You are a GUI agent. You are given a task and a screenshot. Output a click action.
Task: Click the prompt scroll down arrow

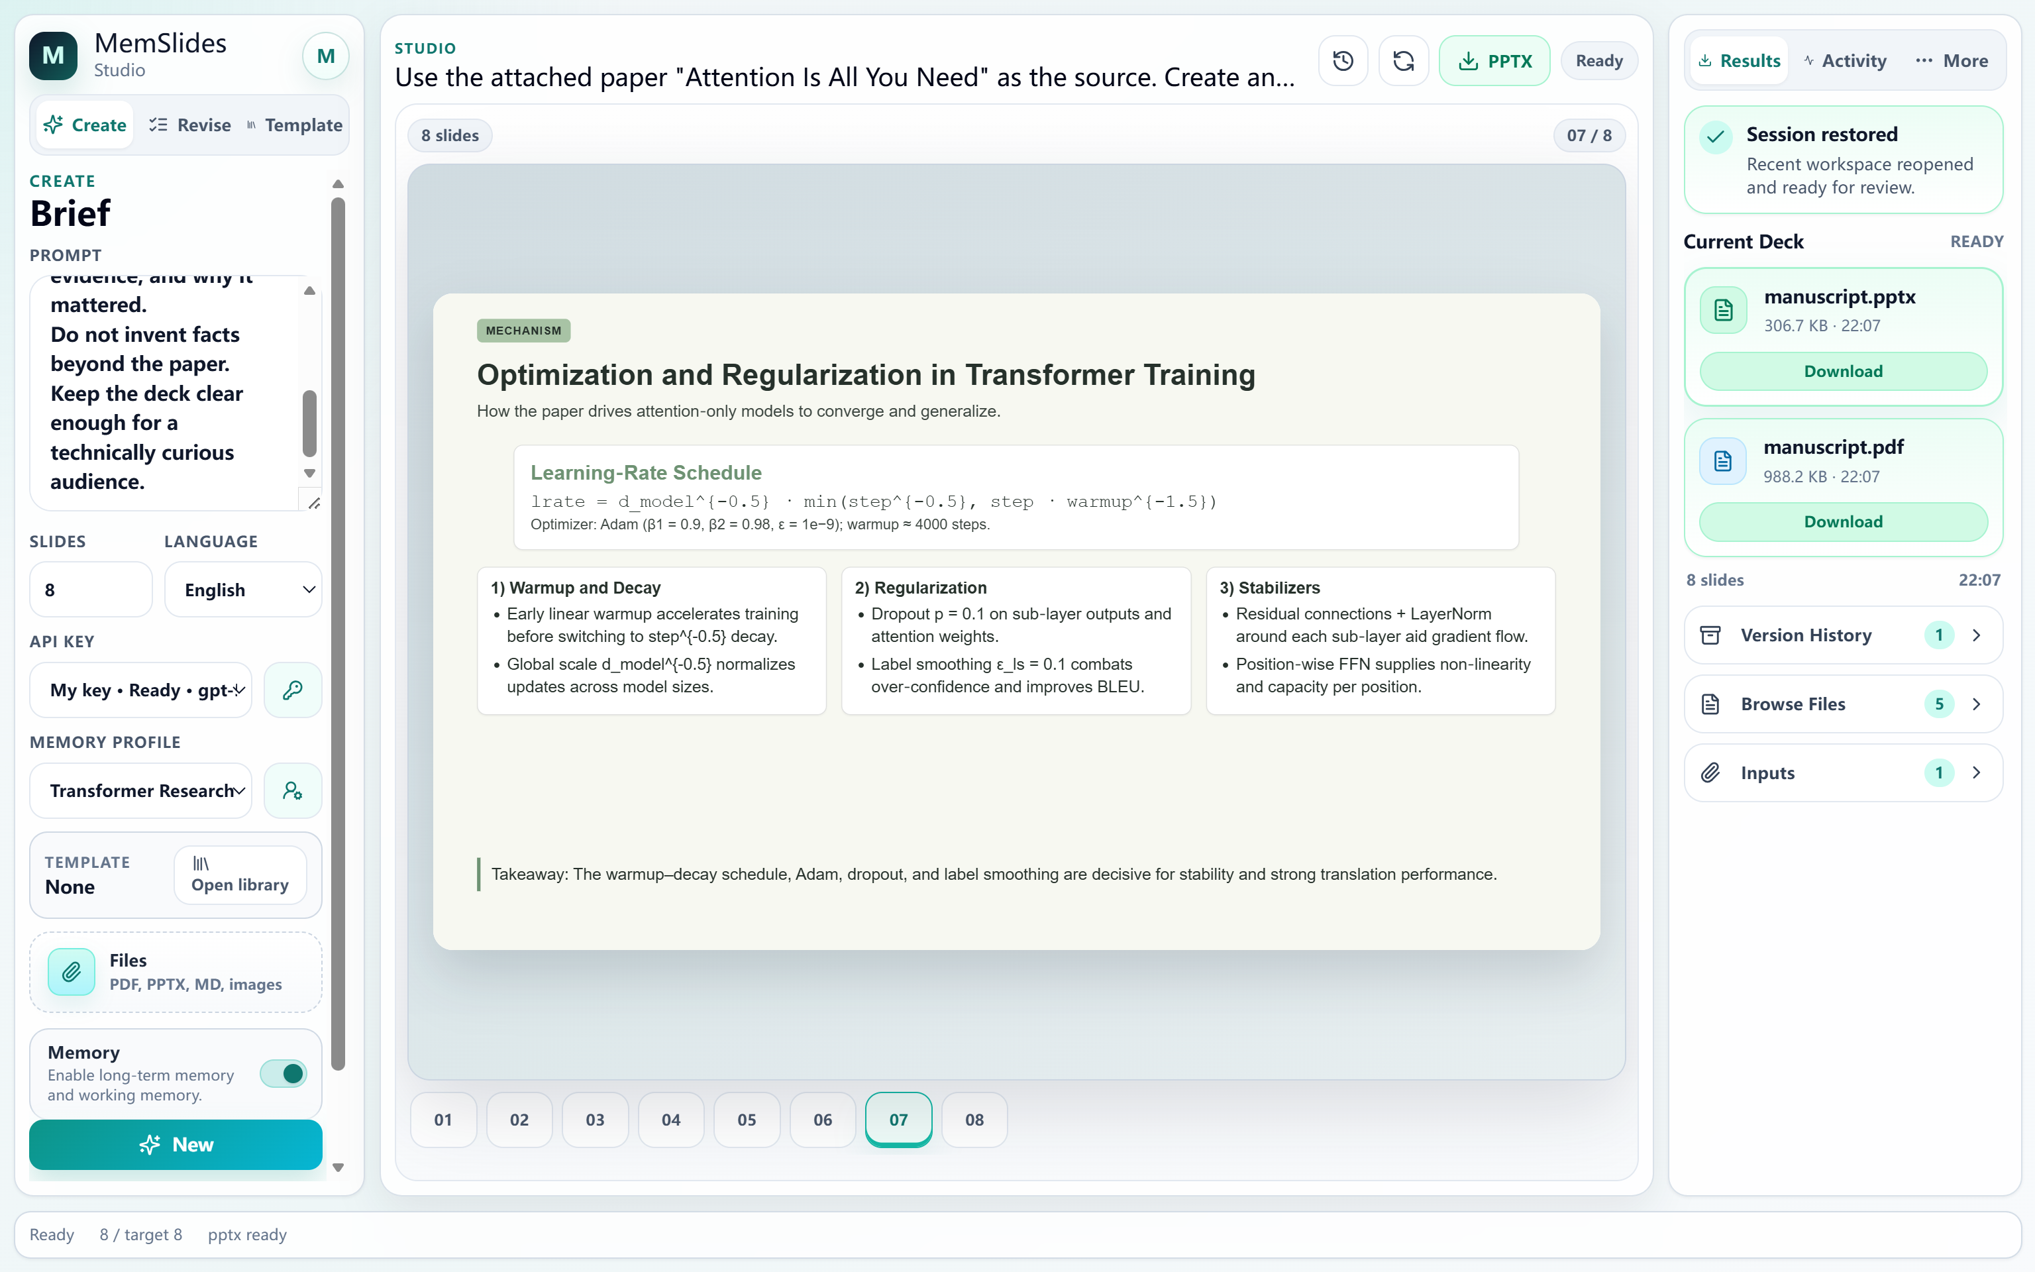click(x=309, y=474)
